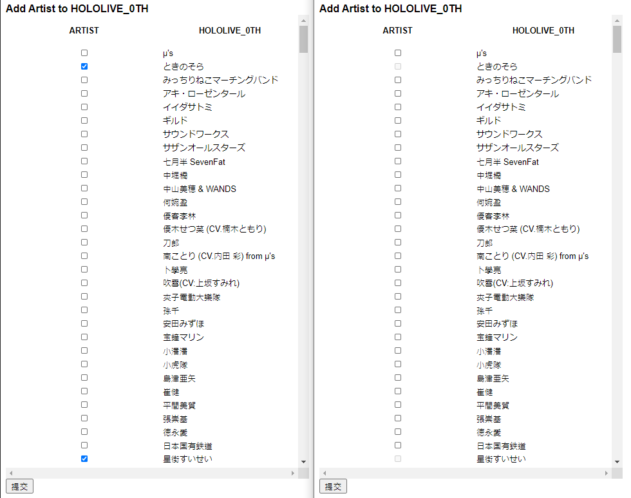The image size is (631, 498).
Task: Click '小潘潘' text in left panel
Action: [175, 352]
